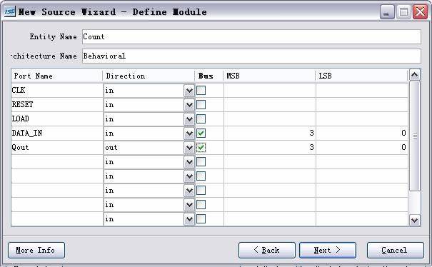This screenshot has height=267, width=432.
Task: Uncheck the Bus checkbox for DATA_IN
Action: (201, 133)
